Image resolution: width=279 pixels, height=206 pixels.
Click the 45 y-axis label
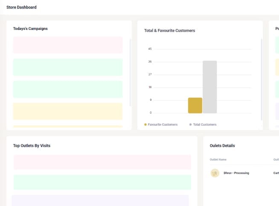click(150, 49)
